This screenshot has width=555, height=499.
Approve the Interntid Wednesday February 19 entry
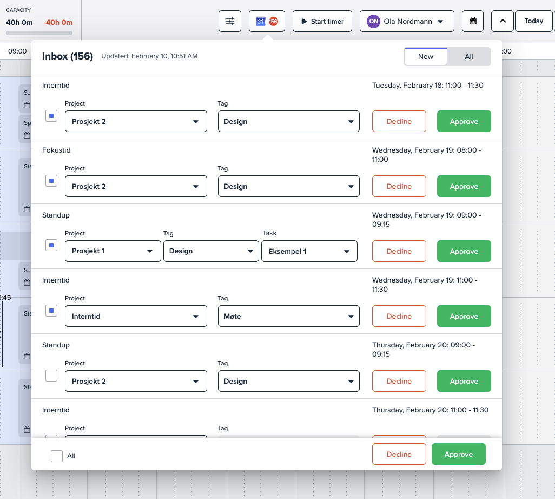(x=464, y=316)
